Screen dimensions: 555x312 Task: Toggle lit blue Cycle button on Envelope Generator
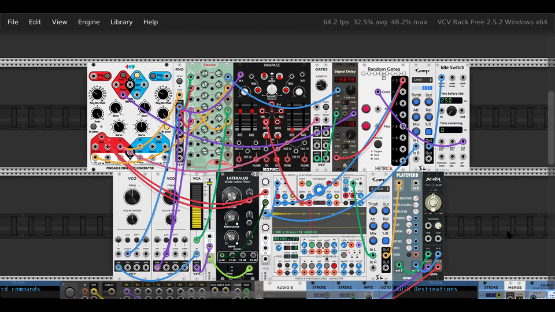(137, 75)
